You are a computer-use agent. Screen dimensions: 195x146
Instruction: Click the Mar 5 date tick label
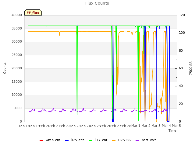pos(176,126)
